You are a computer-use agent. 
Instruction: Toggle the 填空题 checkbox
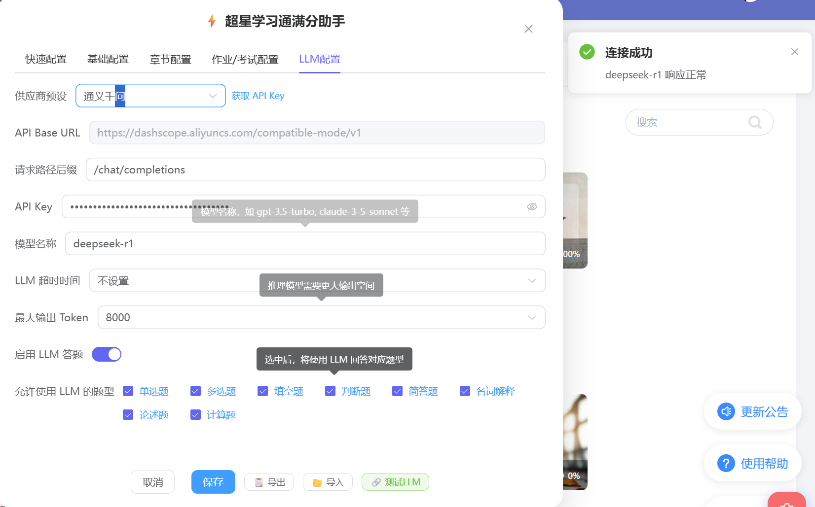pyautogui.click(x=262, y=391)
